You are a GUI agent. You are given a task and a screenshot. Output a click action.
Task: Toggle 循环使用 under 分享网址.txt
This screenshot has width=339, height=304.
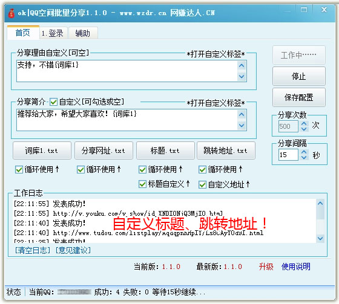click(x=81, y=169)
